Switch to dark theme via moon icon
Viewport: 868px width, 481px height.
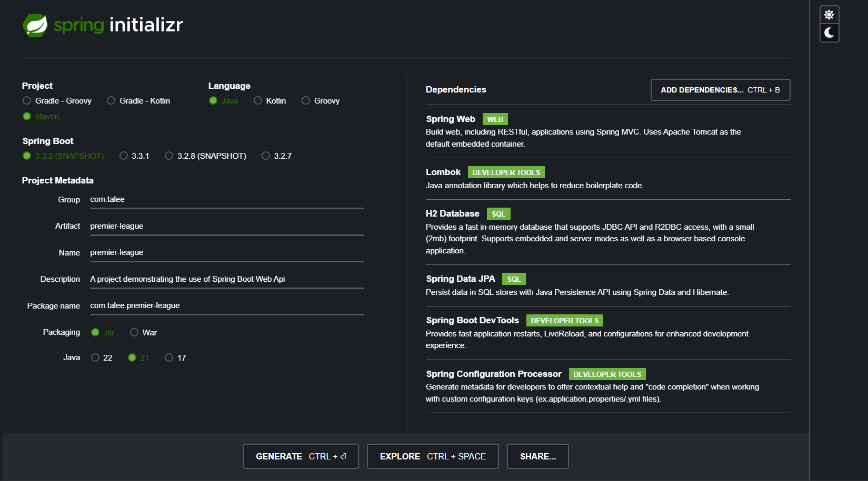point(829,33)
